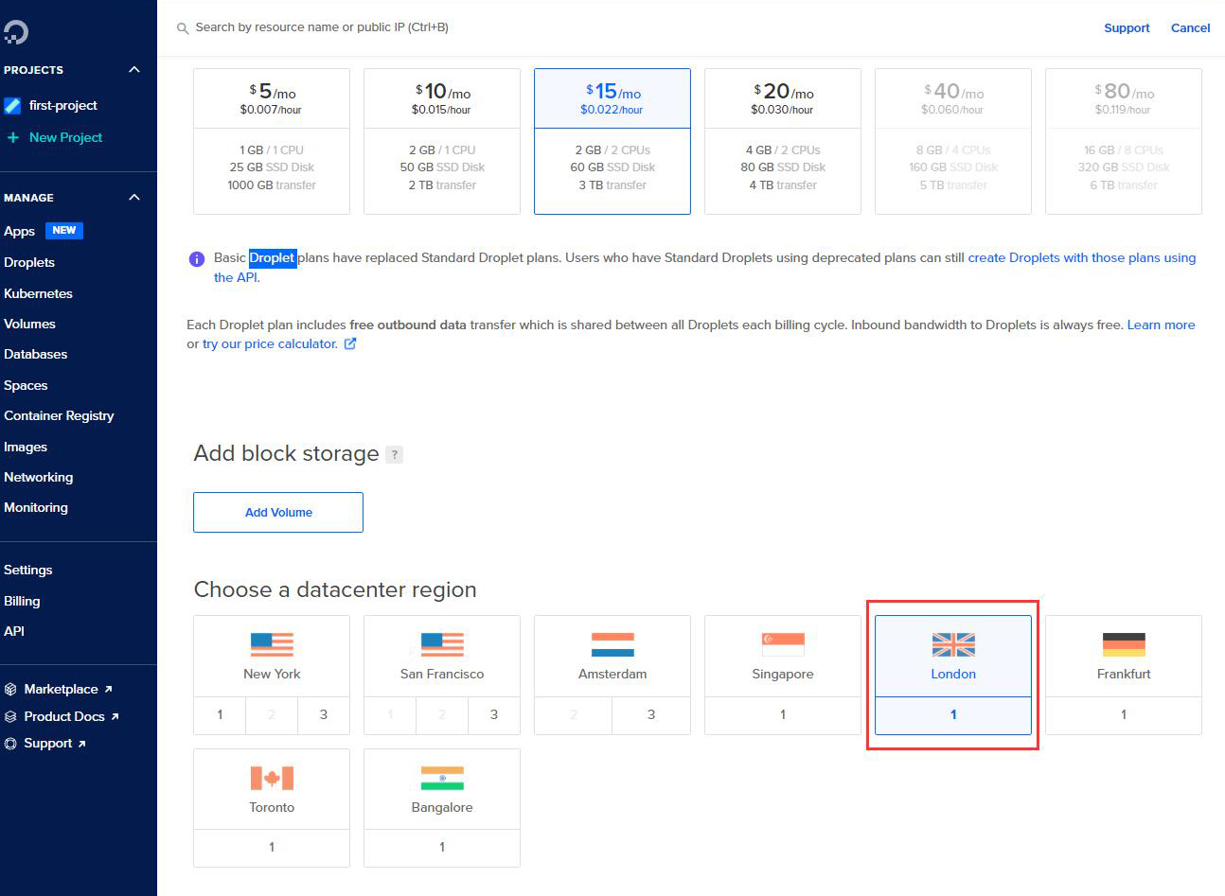Screen dimensions: 1225x896
Task: Open Spaces in sidebar
Action: click(26, 385)
